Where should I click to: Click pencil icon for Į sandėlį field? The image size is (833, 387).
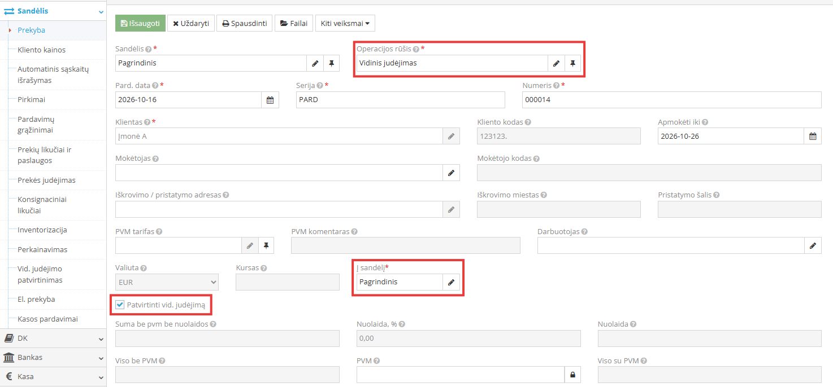point(451,282)
